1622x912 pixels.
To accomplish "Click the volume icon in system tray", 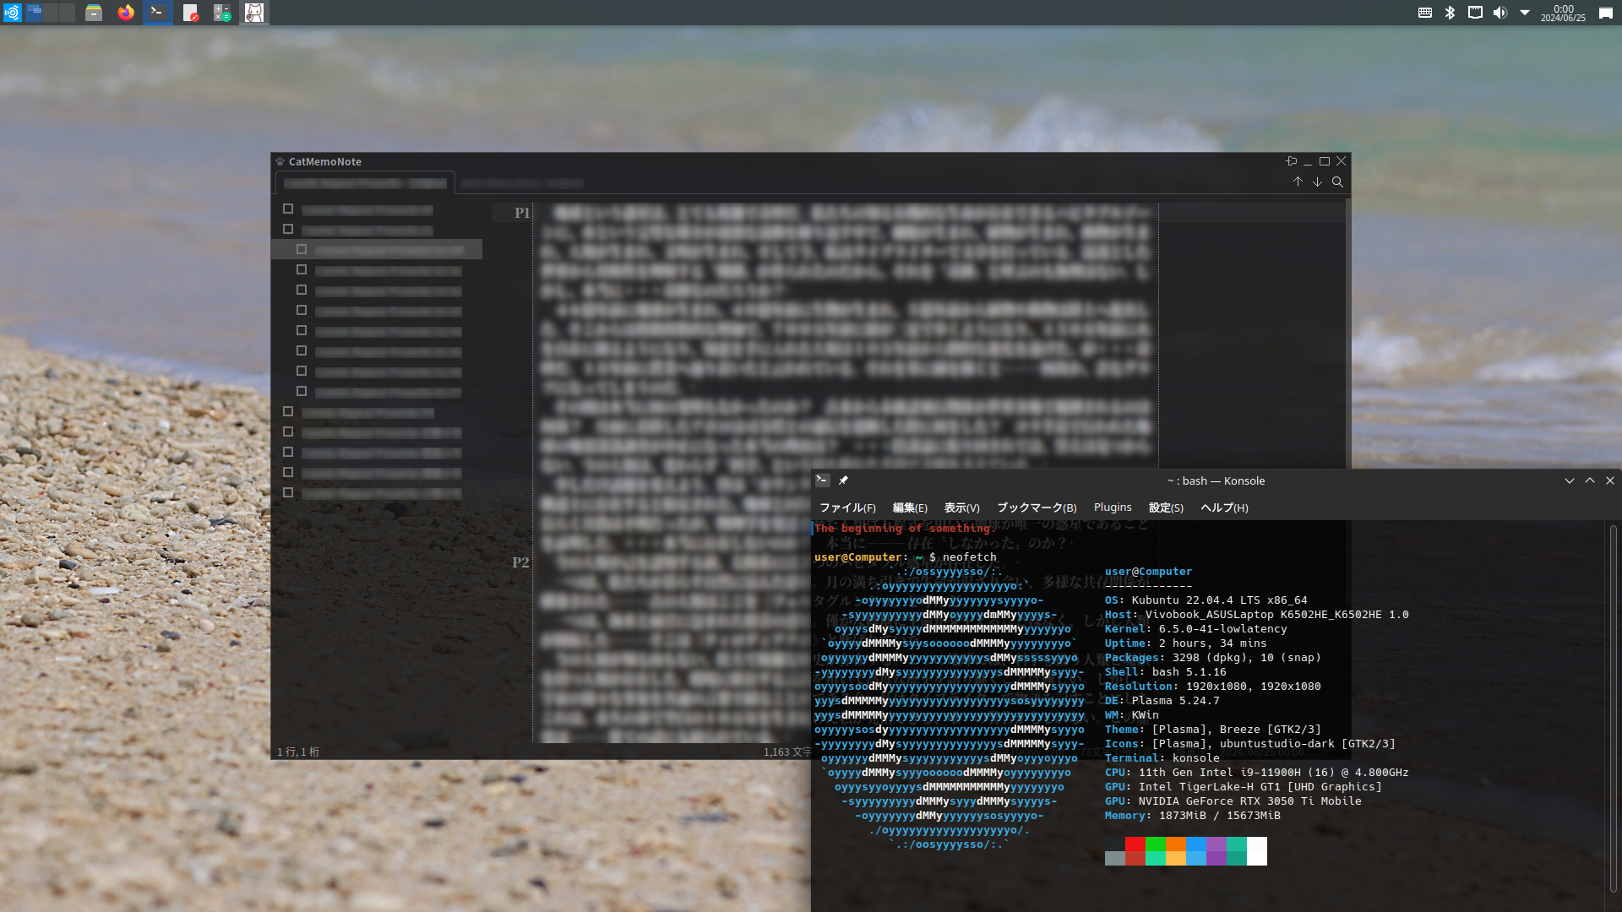I will point(1500,13).
